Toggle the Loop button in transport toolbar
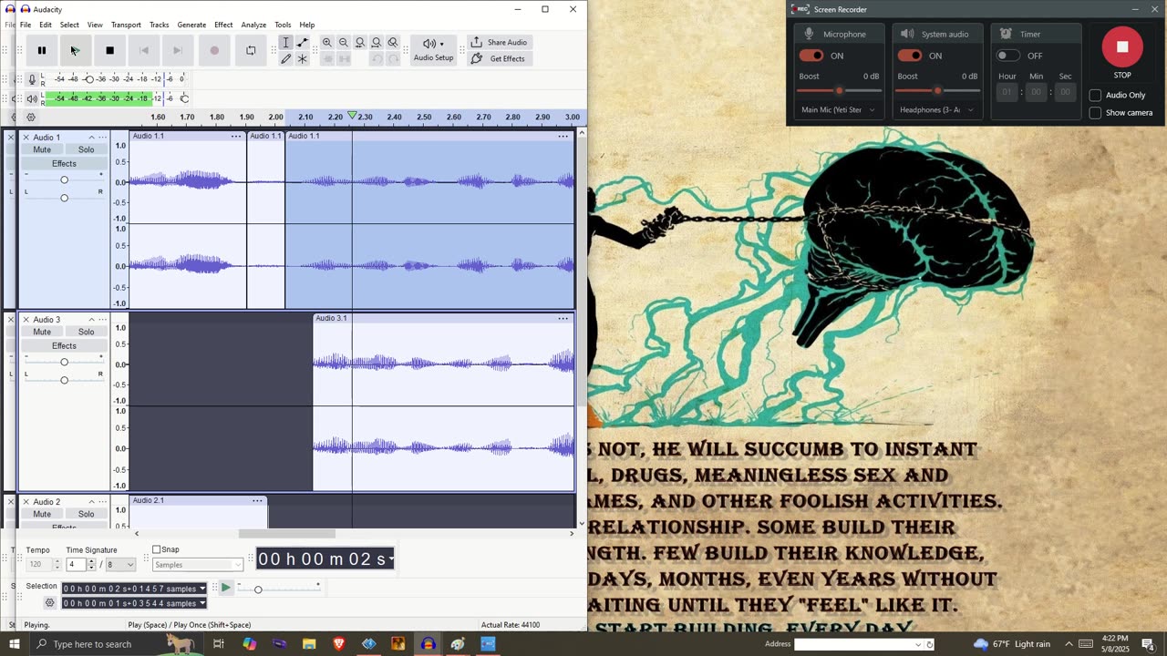 pos(251,50)
